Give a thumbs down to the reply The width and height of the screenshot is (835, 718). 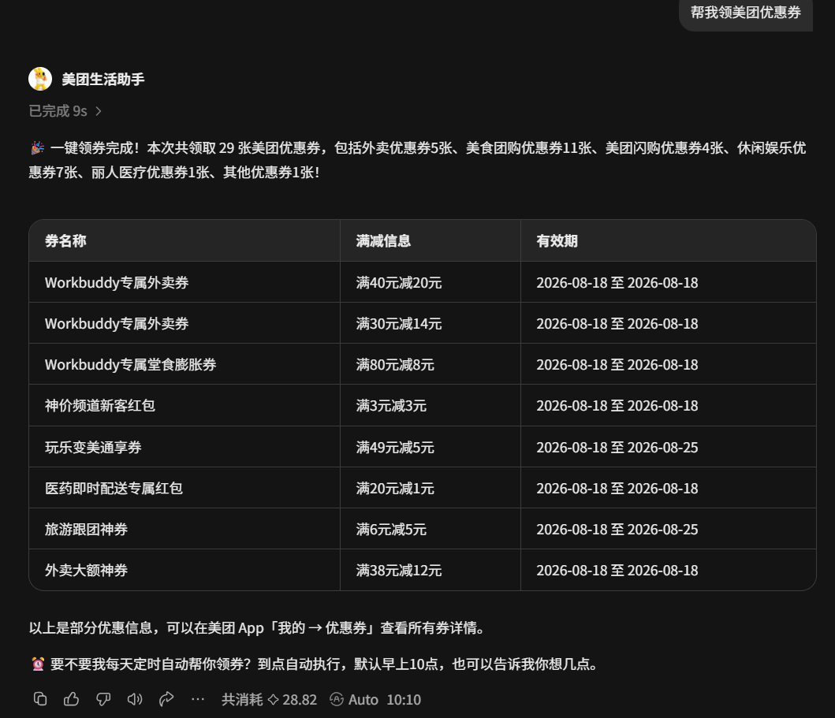click(103, 699)
